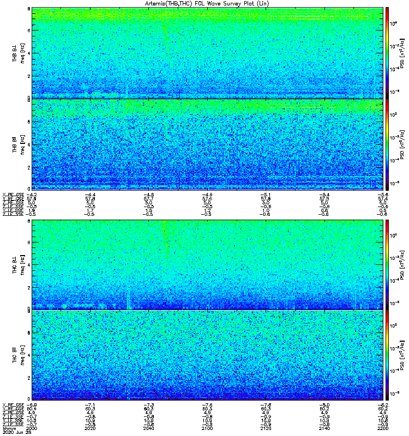409x436 pixels.
Task: Click the '2200' time tick label
Action: point(383,428)
